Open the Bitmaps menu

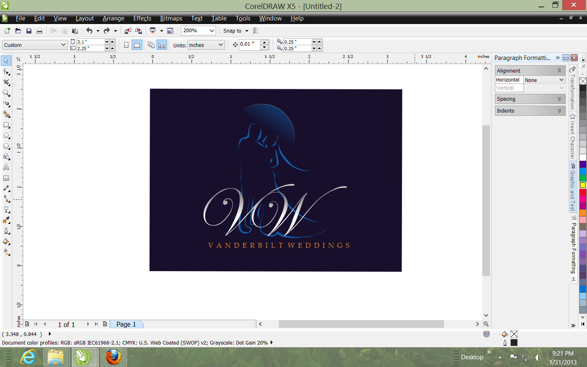pos(171,18)
